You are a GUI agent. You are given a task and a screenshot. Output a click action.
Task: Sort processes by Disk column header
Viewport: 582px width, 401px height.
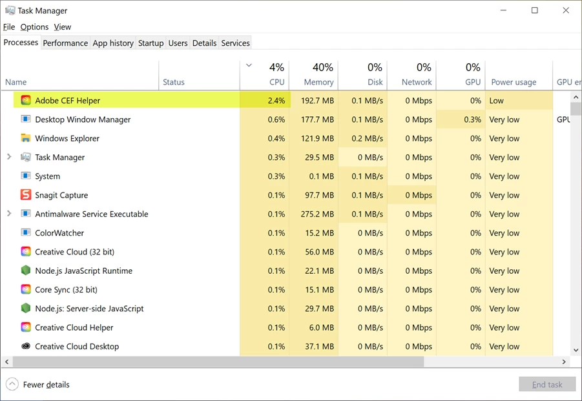pos(362,76)
